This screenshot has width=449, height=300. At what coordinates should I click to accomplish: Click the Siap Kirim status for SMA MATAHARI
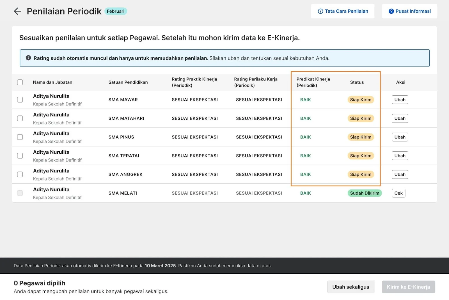click(361, 118)
